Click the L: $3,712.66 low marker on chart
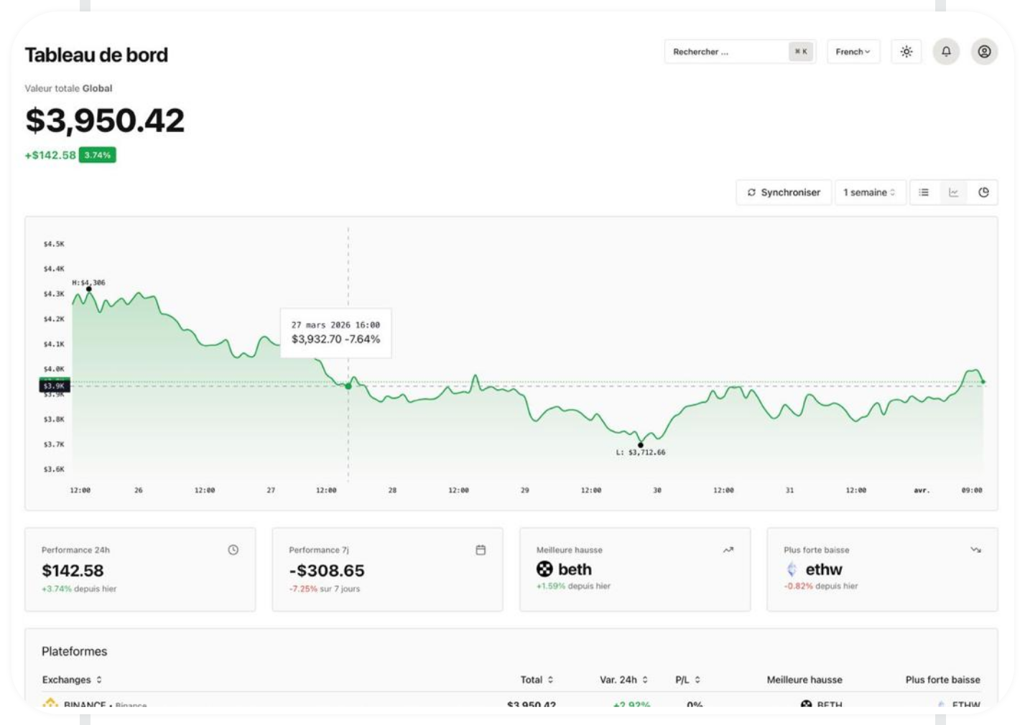Viewport: 1025px width, 725px height. click(641, 445)
